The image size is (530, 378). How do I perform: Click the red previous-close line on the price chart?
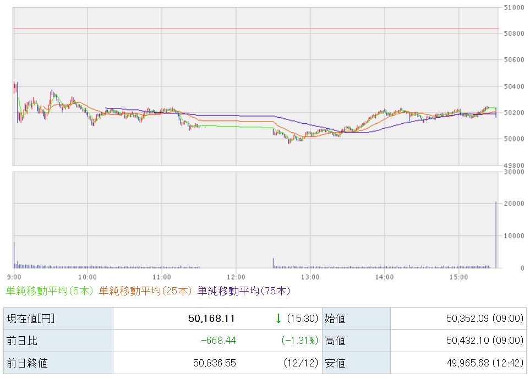(x=253, y=28)
